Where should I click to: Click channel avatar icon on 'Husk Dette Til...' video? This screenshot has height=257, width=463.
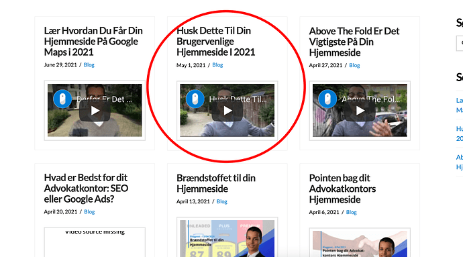click(195, 99)
